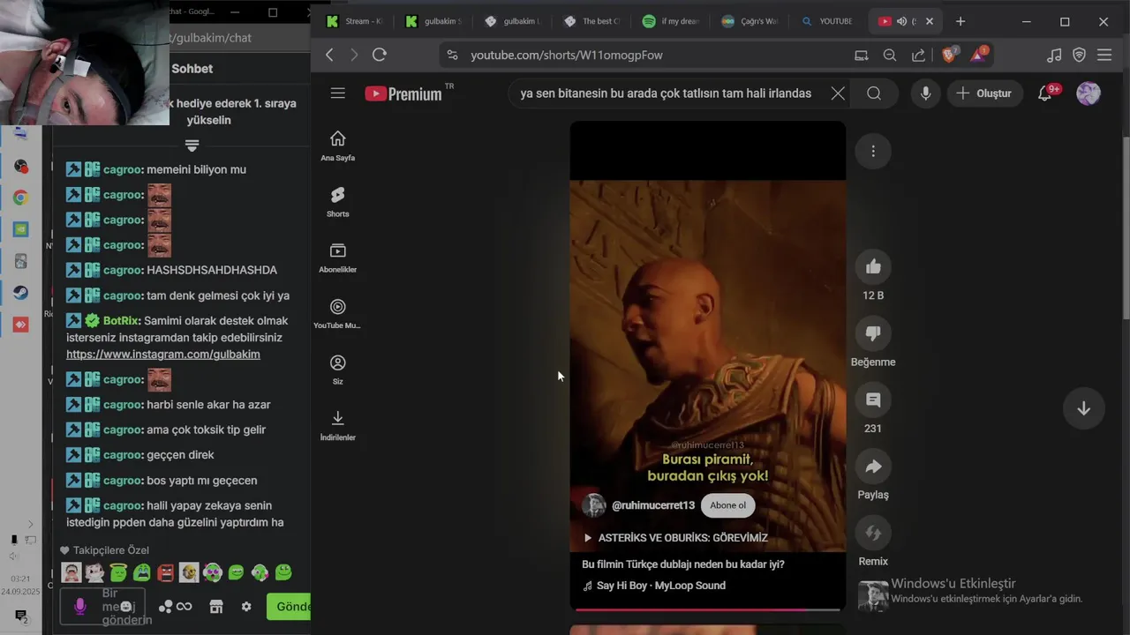The height and width of the screenshot is (635, 1130).
Task: Go to next short with down arrow
Action: point(1083,408)
